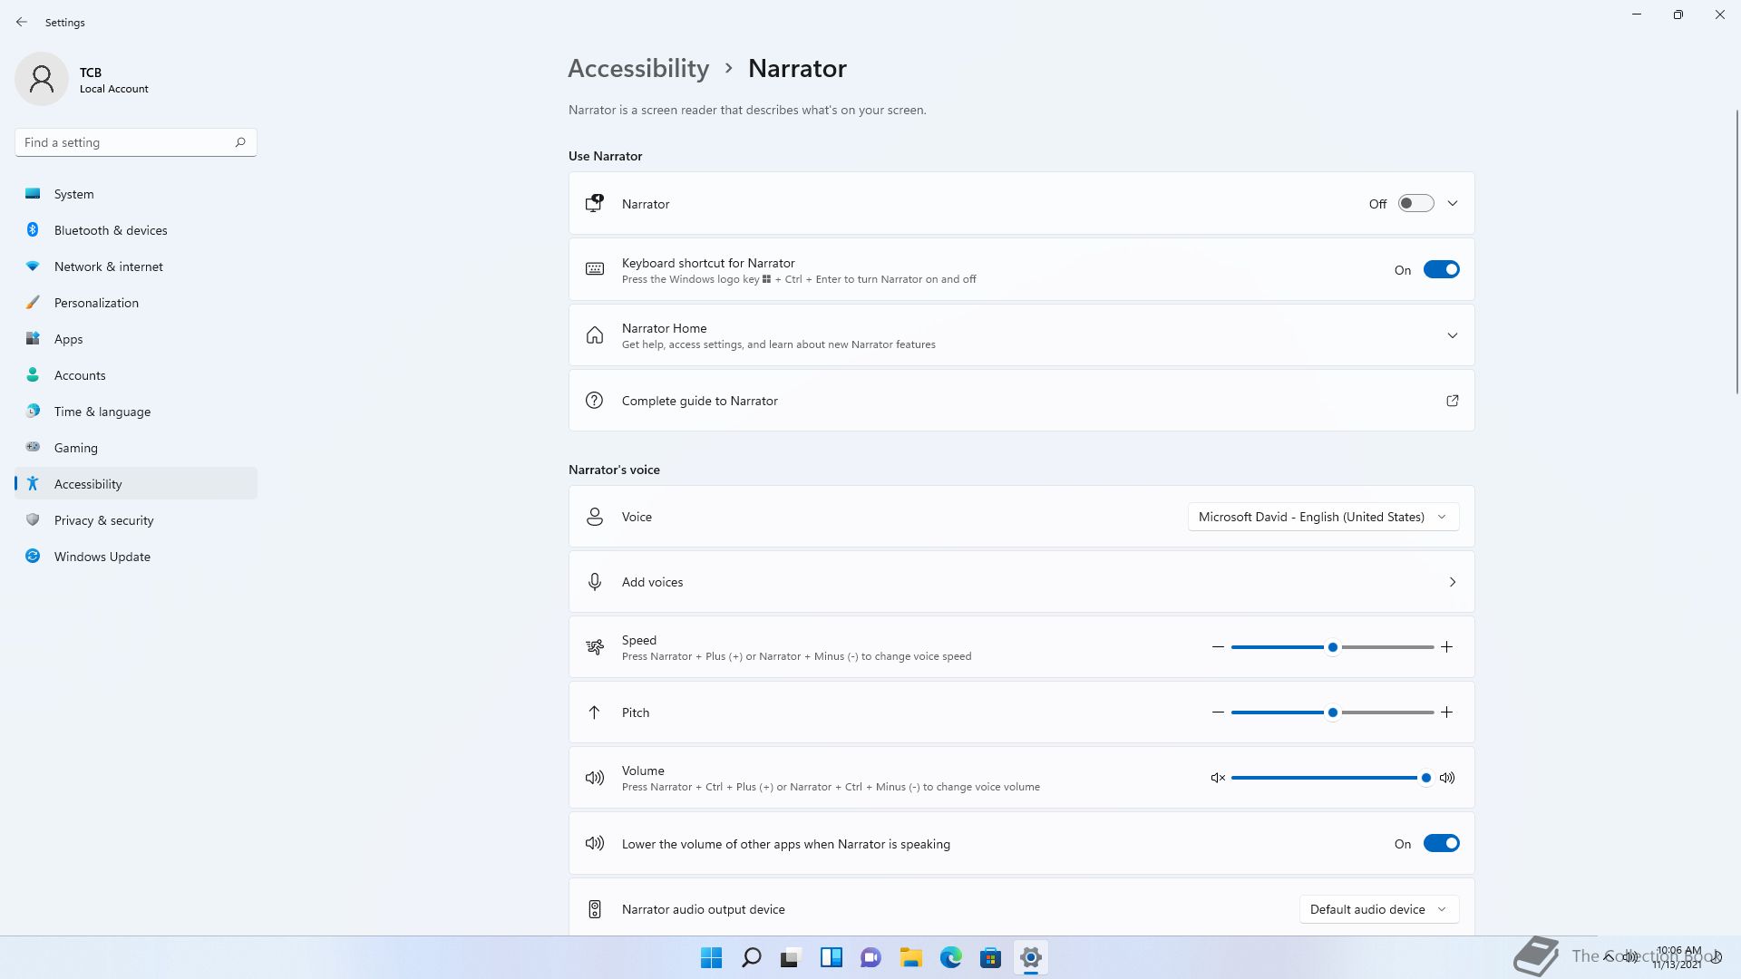Expand the Narrator Home section chevron
Screen dimensions: 1741x979
point(1453,335)
